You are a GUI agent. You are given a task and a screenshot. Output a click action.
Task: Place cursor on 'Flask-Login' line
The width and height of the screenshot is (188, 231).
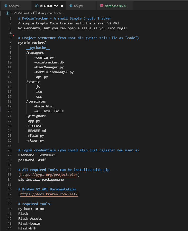pos(29,223)
